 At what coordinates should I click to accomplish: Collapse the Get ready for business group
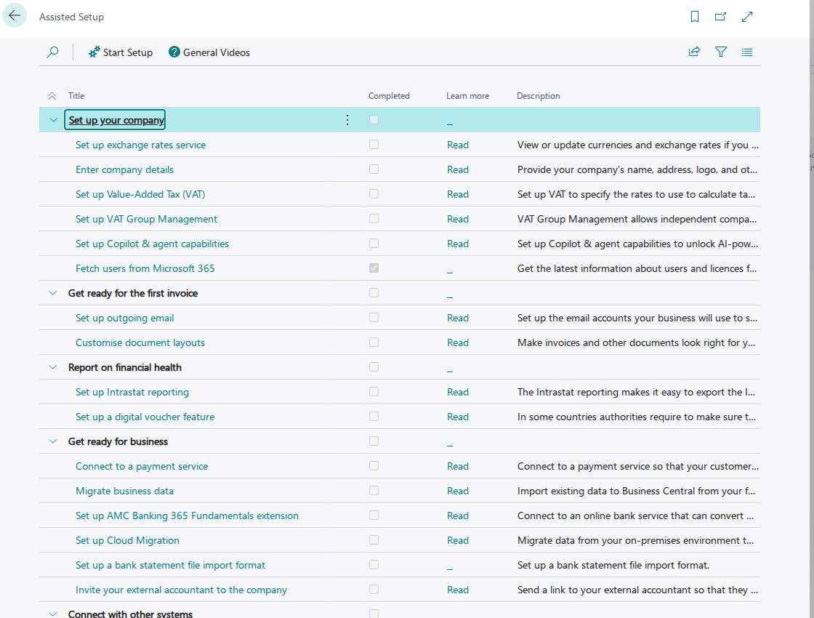click(x=53, y=441)
